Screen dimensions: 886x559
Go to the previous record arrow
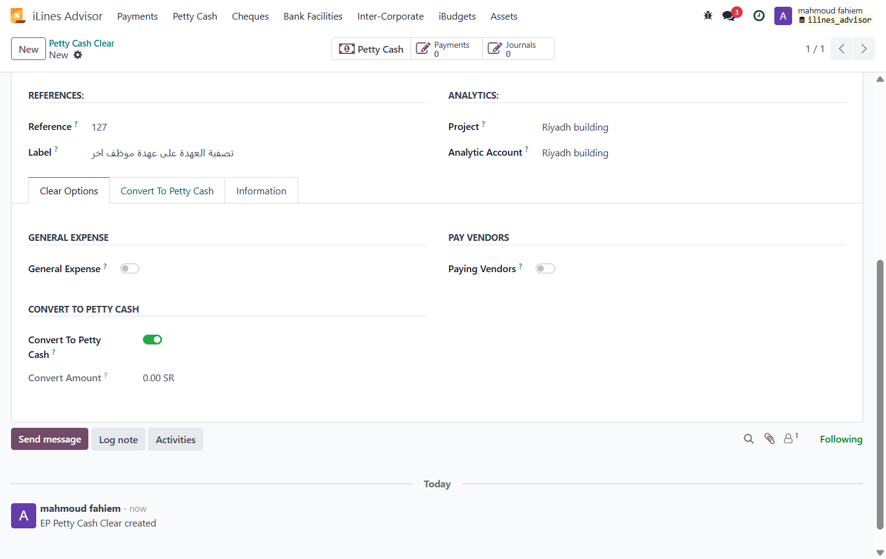coord(842,49)
